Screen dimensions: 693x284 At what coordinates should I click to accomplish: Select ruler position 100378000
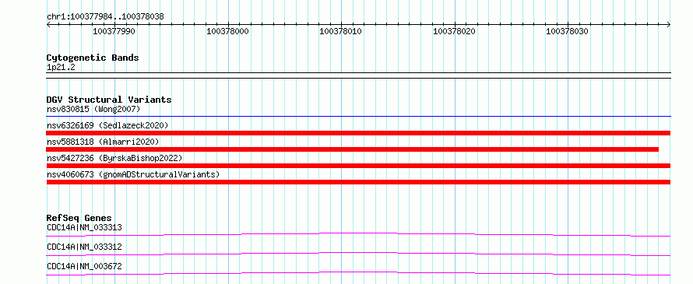227,31
